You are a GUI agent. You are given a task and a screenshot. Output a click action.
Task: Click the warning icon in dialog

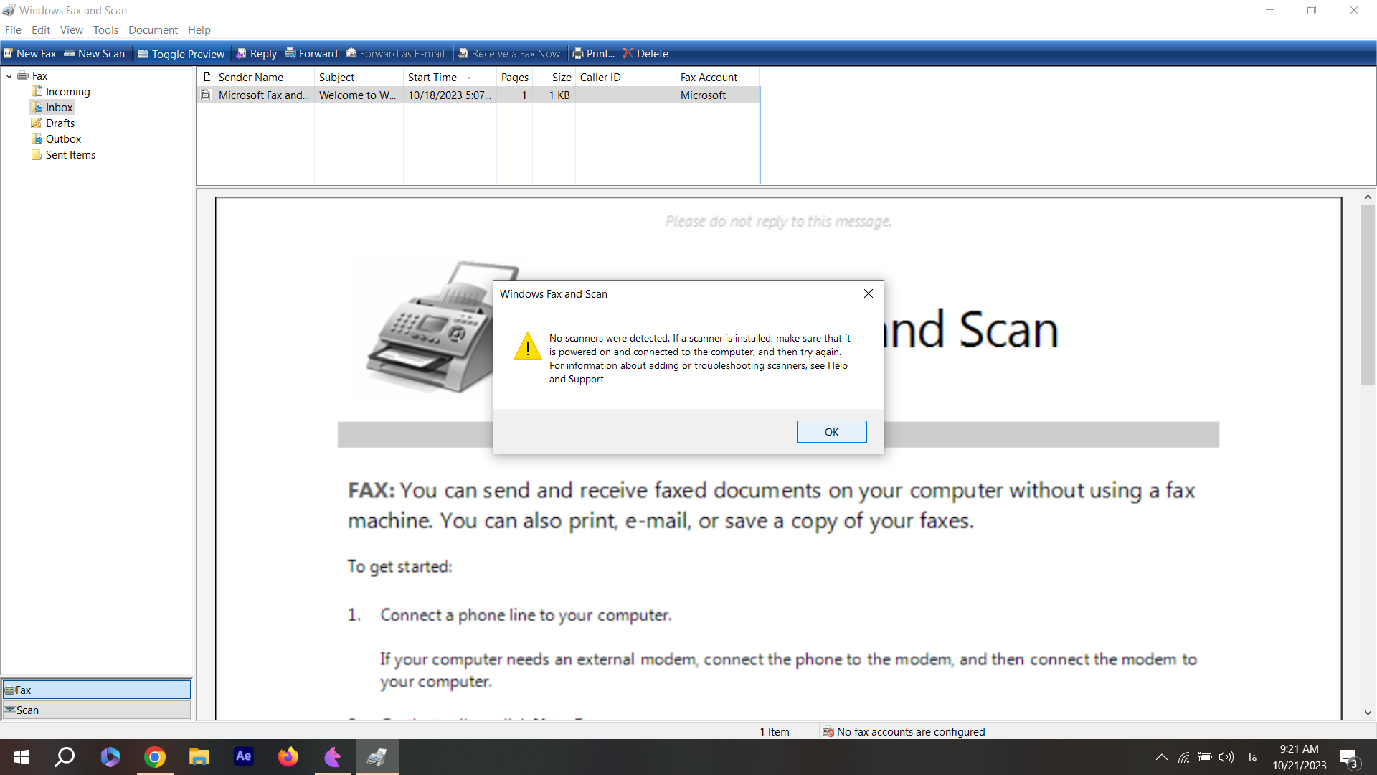click(528, 346)
